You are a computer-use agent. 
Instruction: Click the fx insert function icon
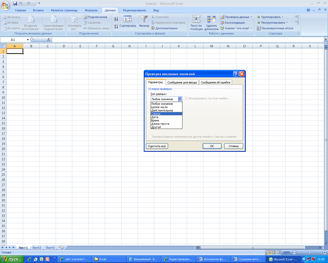pos(49,40)
